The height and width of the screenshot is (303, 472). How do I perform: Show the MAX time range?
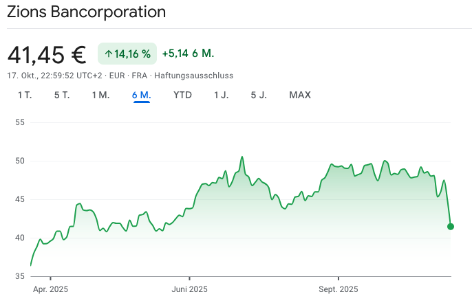tap(300, 95)
